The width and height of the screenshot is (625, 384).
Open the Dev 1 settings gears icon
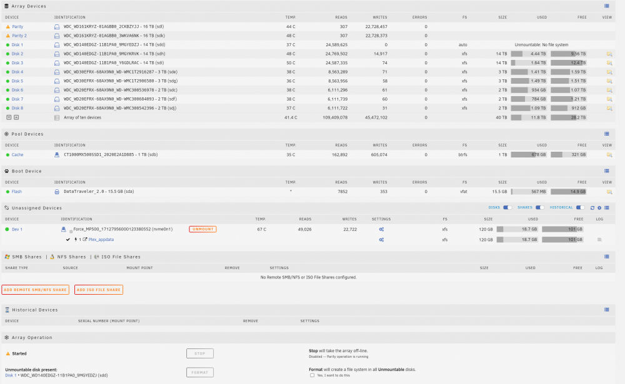(381, 229)
